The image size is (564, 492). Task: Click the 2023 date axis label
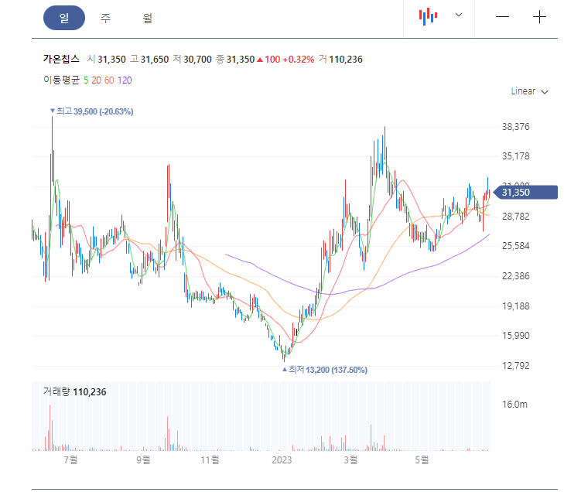coord(282,460)
